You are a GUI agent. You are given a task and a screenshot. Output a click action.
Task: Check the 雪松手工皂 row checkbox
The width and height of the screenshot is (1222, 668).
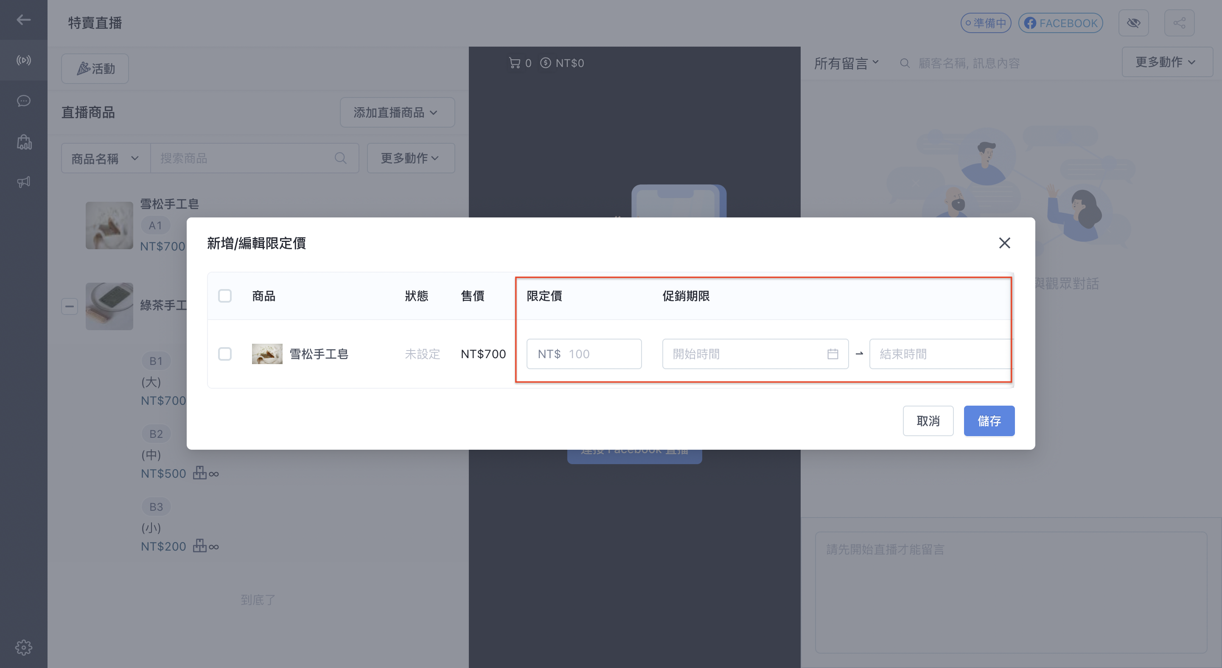point(225,354)
